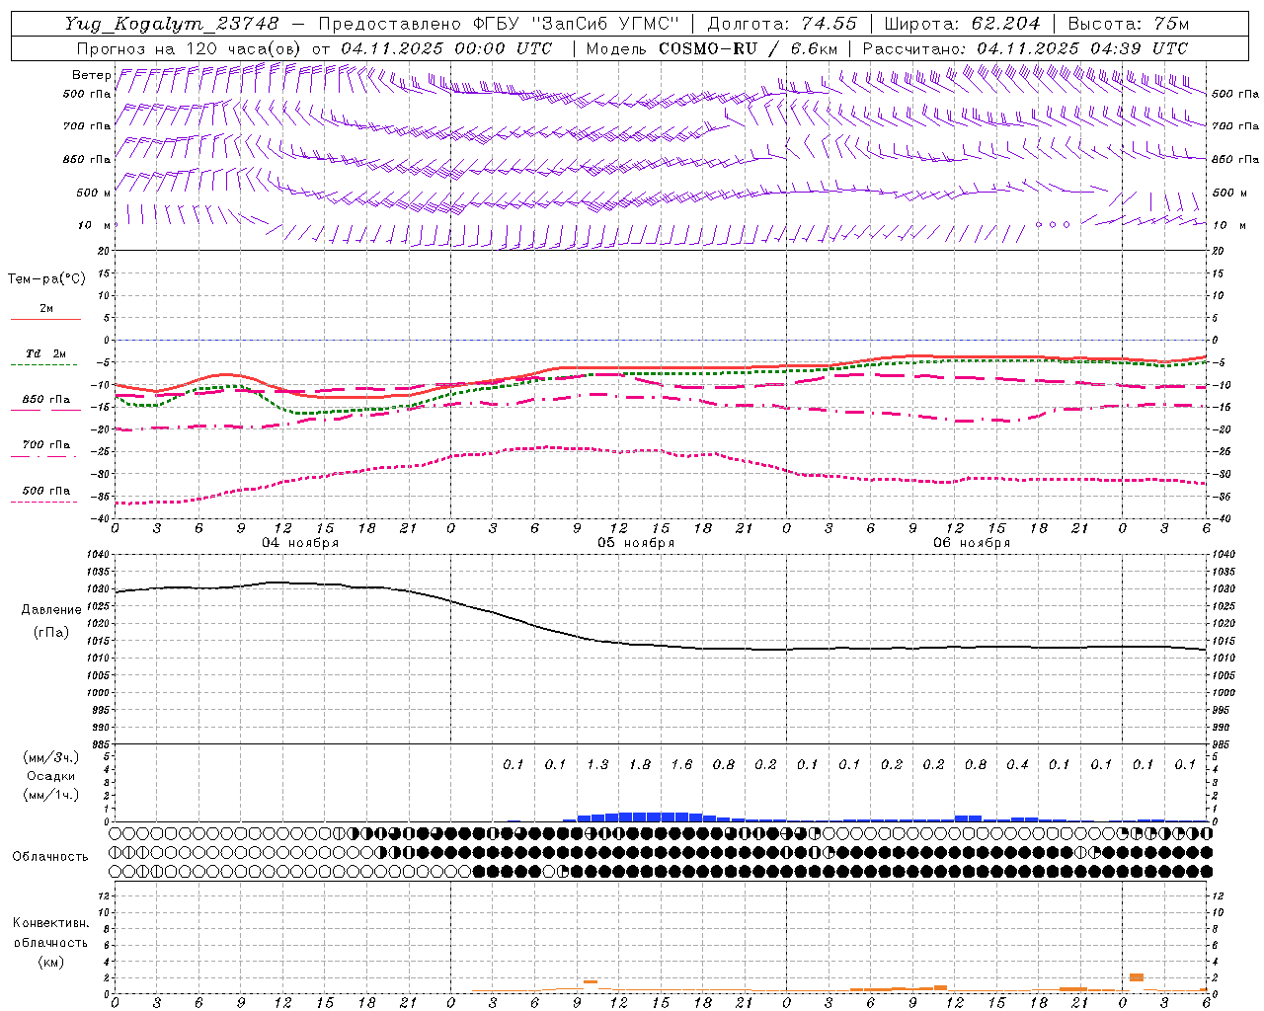This screenshot has height=1011, width=1264.
Task: Click the '(гПа)' unit label under Давление
Action: pos(51,632)
